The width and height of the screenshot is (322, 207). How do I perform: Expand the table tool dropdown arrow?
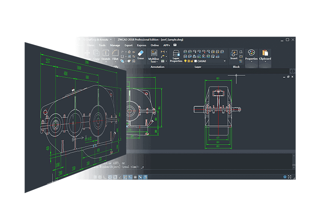coord(166,61)
